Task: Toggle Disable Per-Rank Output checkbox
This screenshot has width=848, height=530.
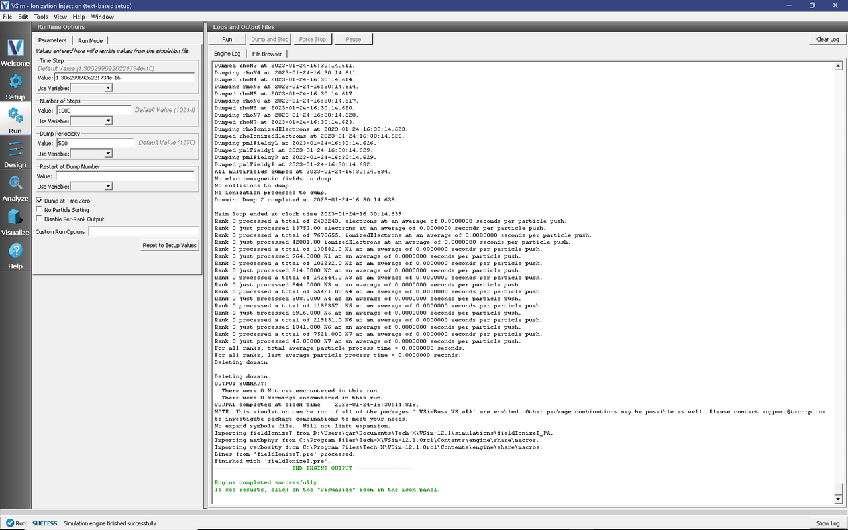Action: pos(39,219)
